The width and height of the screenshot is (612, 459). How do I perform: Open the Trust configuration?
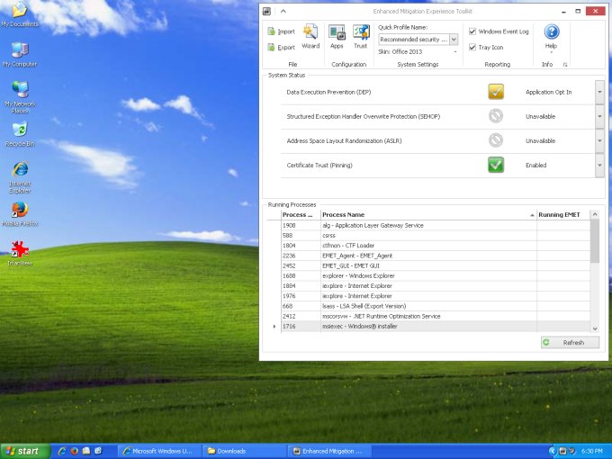[361, 37]
